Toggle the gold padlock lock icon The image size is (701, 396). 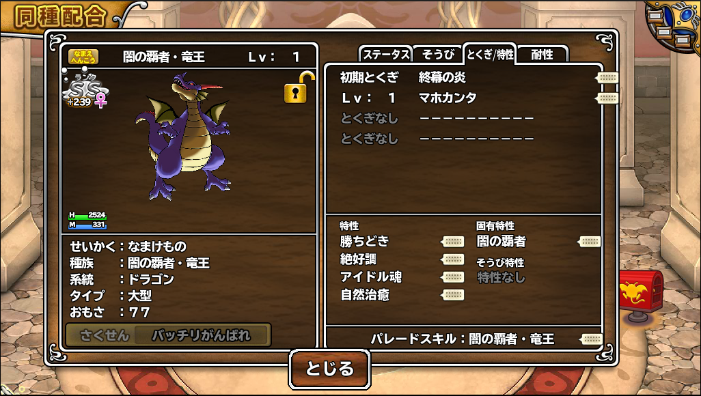click(298, 88)
